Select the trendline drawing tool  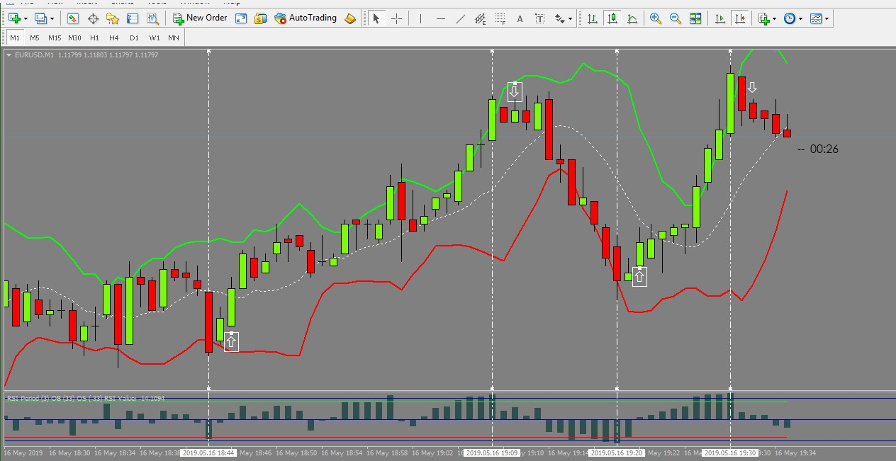[461, 18]
